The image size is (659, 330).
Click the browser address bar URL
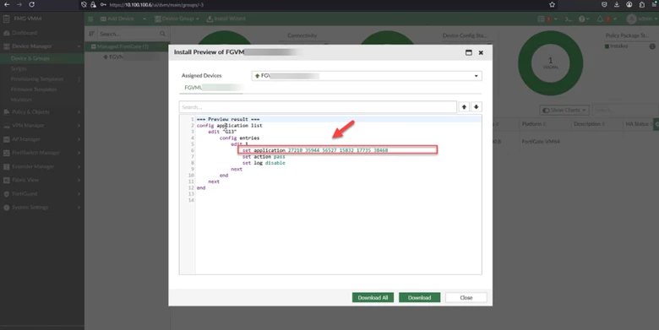157,4
